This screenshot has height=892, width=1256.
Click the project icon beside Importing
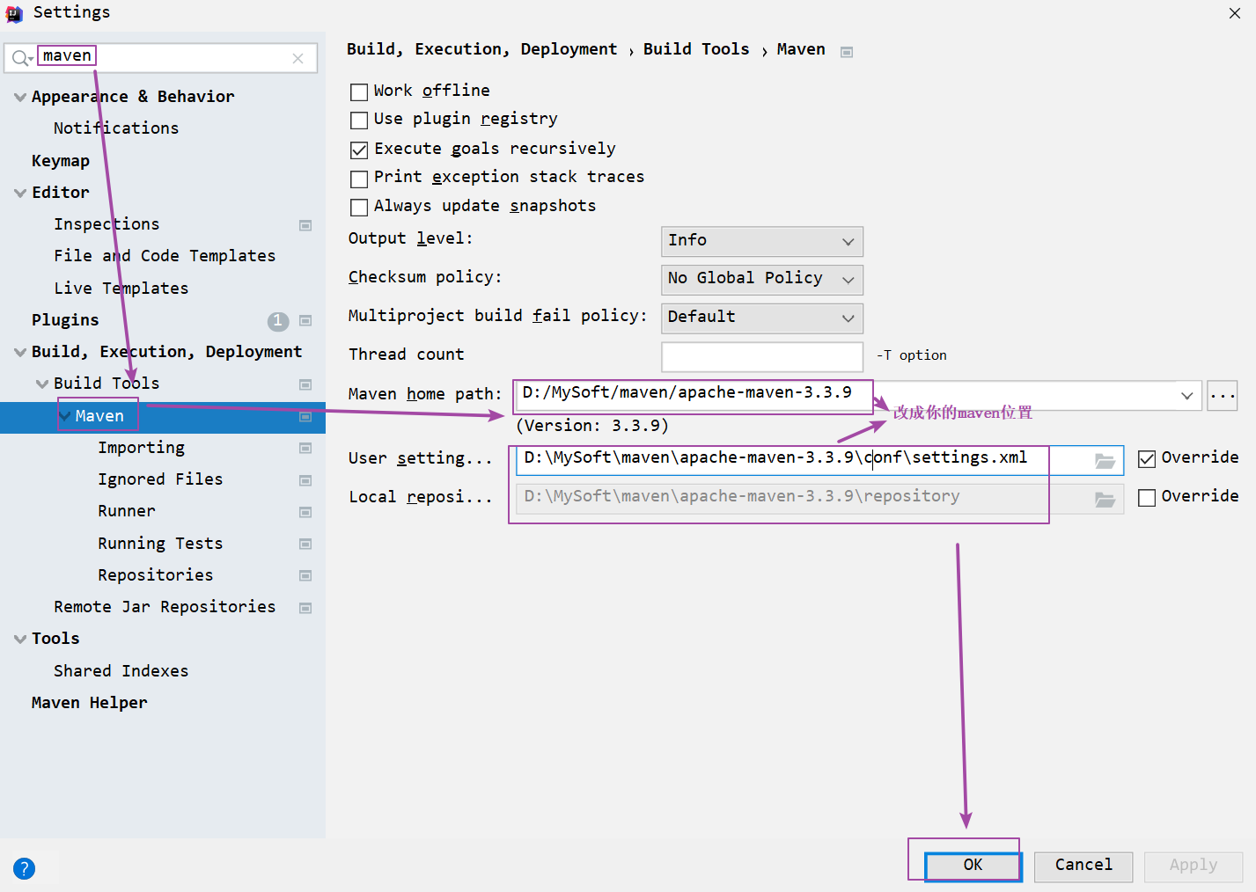tap(305, 448)
